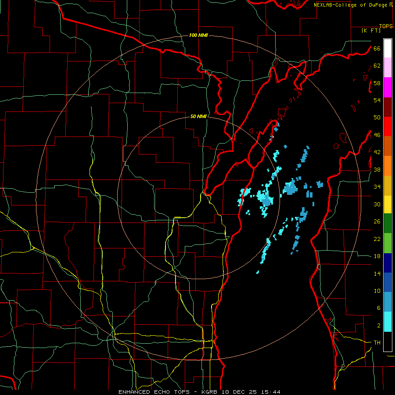Click the '[K FT]' units label
Image resolution: width=395 pixels, height=395 pixels.
point(371,30)
